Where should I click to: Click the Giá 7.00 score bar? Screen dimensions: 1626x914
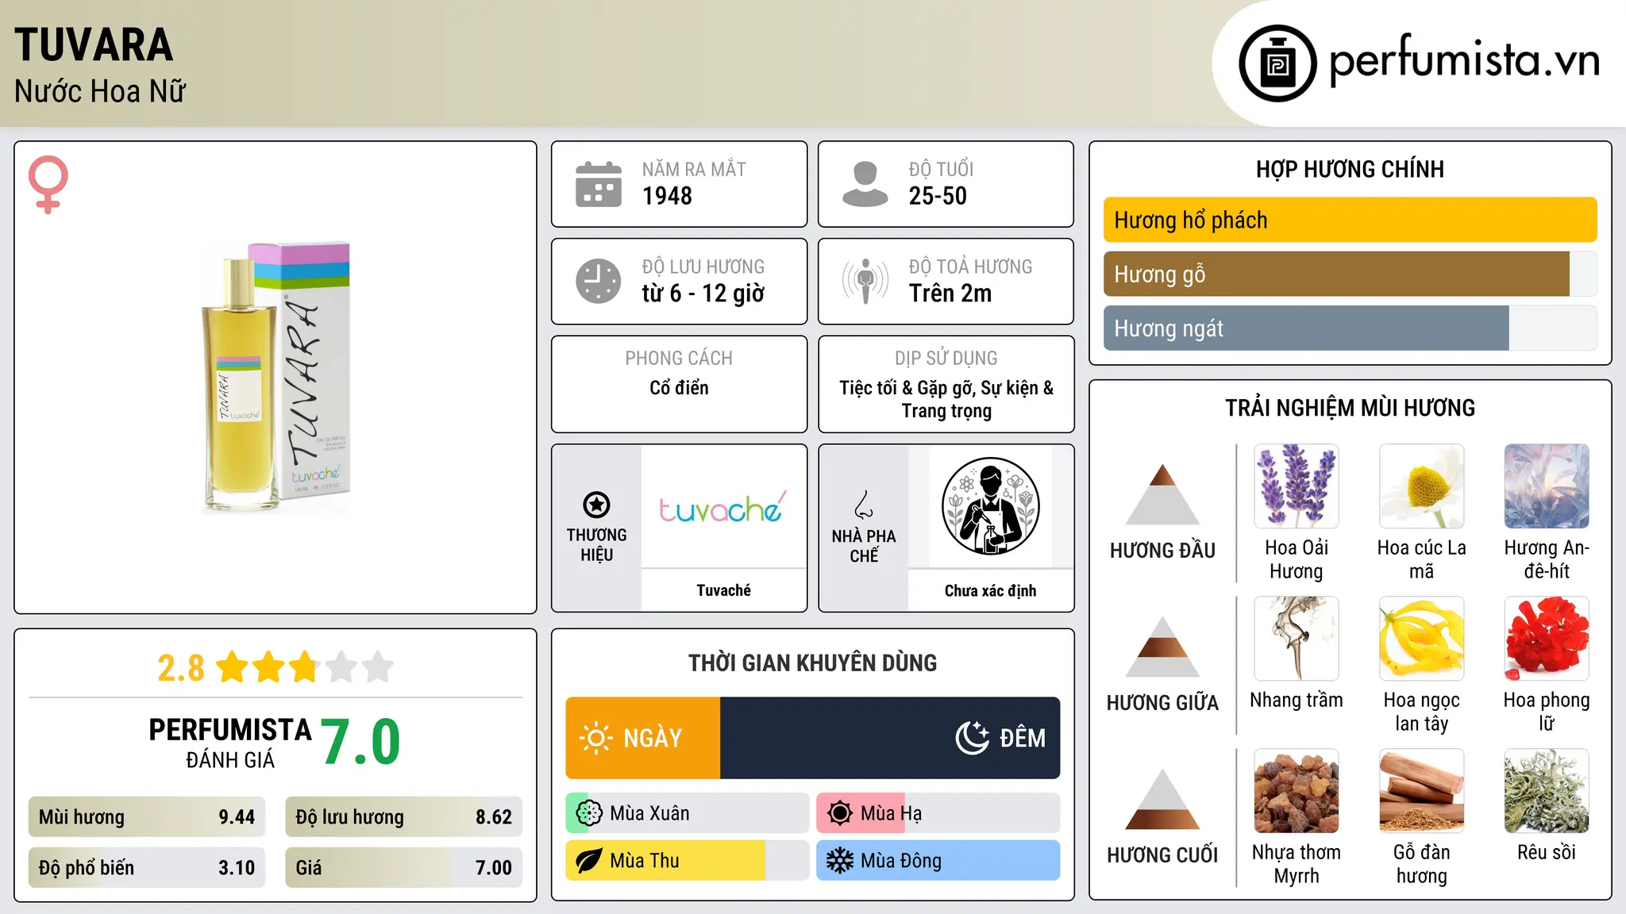pos(403,868)
